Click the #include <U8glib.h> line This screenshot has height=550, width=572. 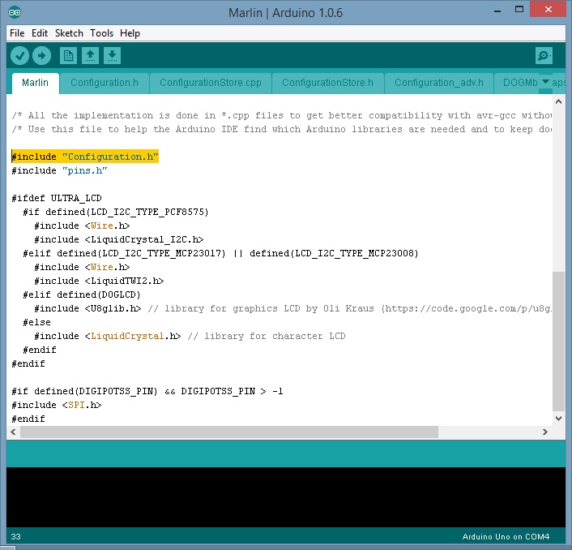point(292,308)
